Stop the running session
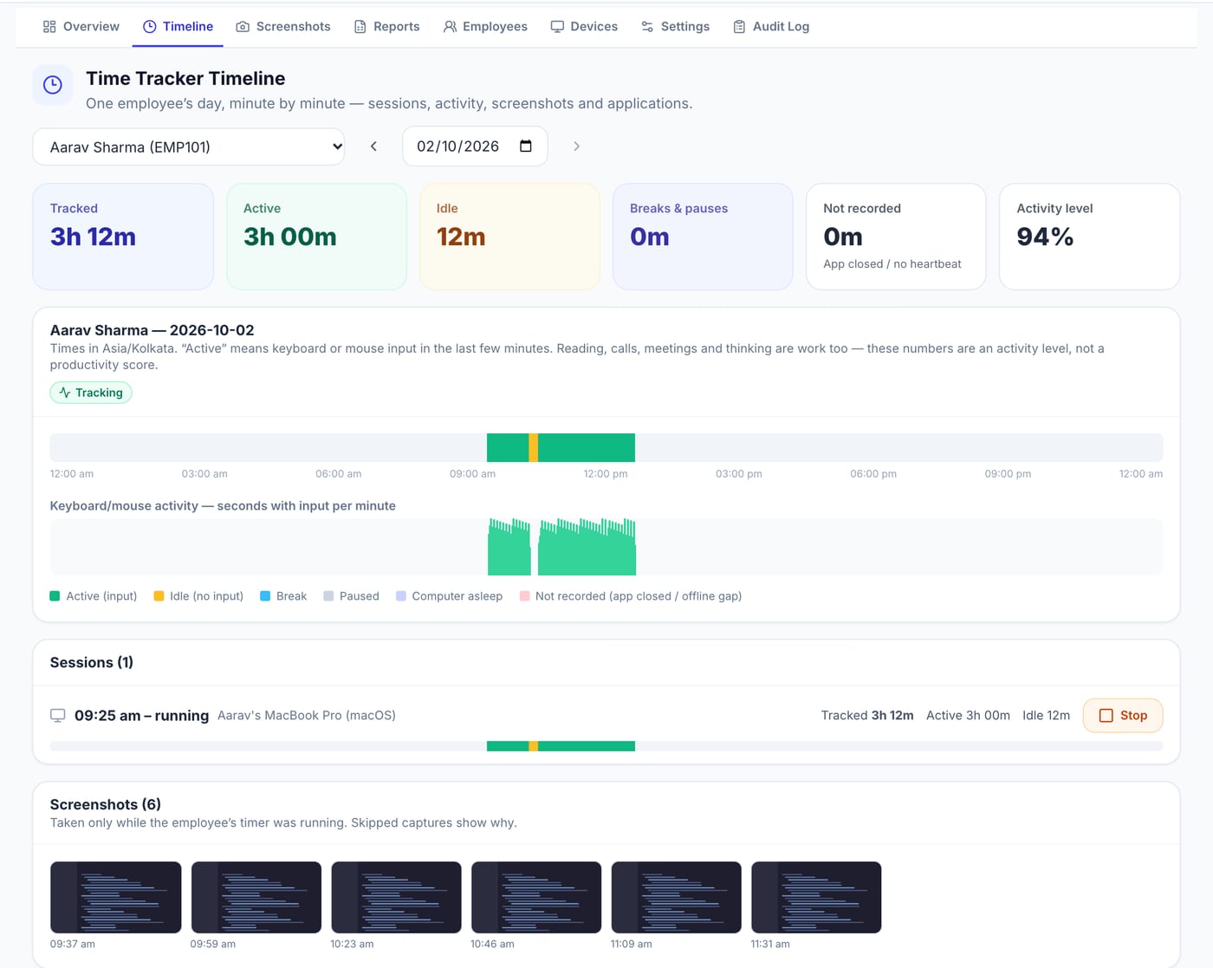 coord(1123,716)
